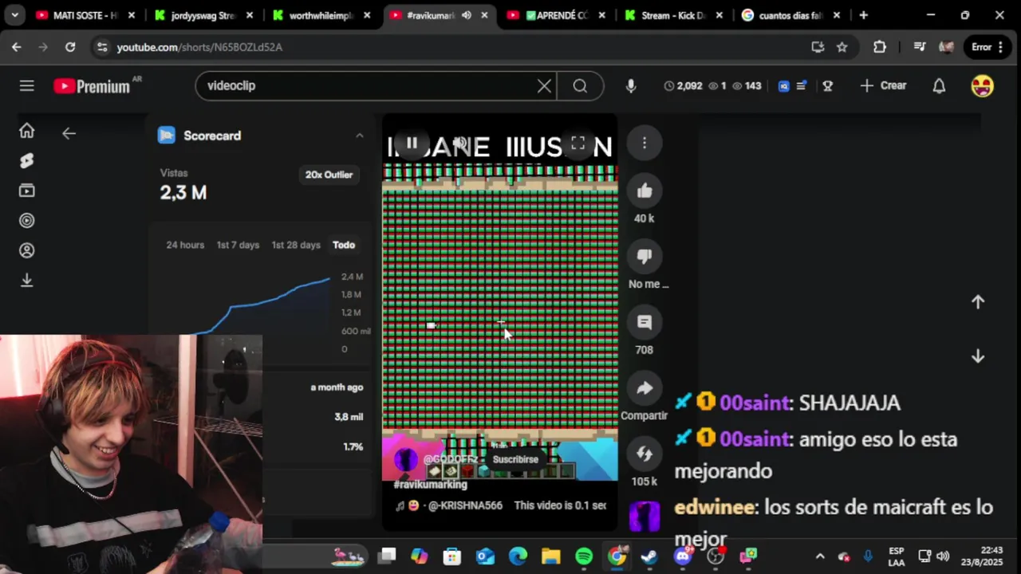Select the 24 hours range tab
1021x574 pixels.
[185, 245]
